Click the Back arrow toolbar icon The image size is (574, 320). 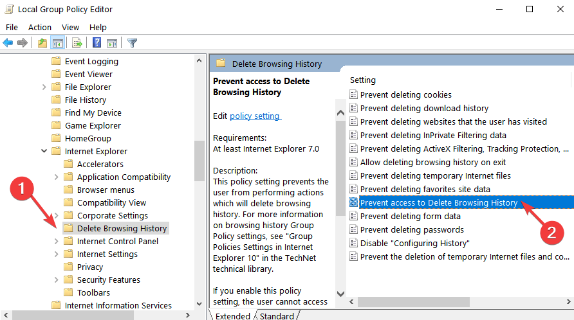(8, 43)
